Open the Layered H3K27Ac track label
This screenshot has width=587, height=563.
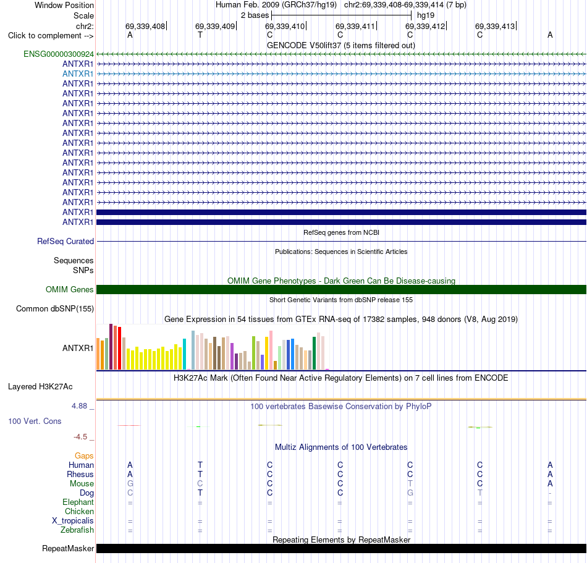[x=40, y=387]
